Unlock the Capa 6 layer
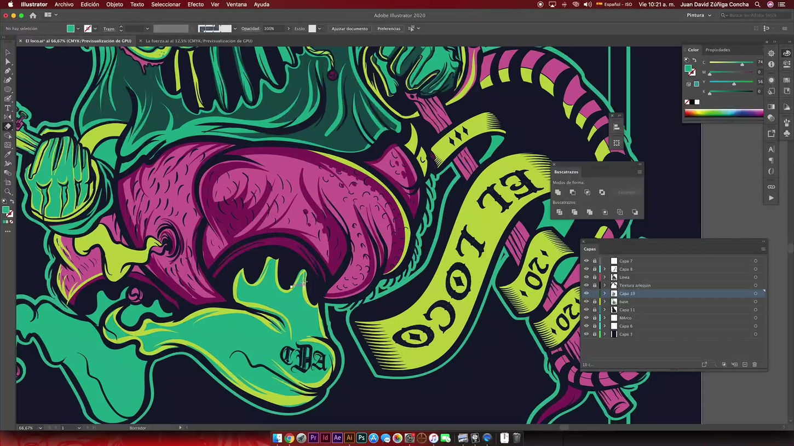The image size is (794, 446). click(595, 326)
